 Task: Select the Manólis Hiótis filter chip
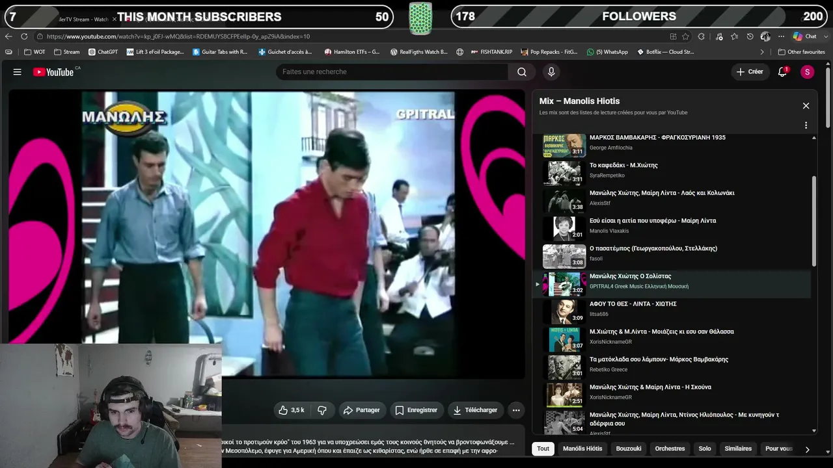[582, 448]
